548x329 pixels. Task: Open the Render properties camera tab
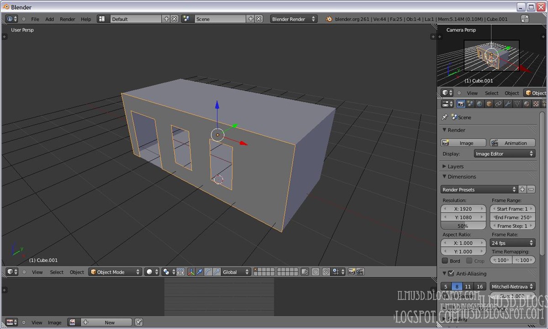coord(461,104)
